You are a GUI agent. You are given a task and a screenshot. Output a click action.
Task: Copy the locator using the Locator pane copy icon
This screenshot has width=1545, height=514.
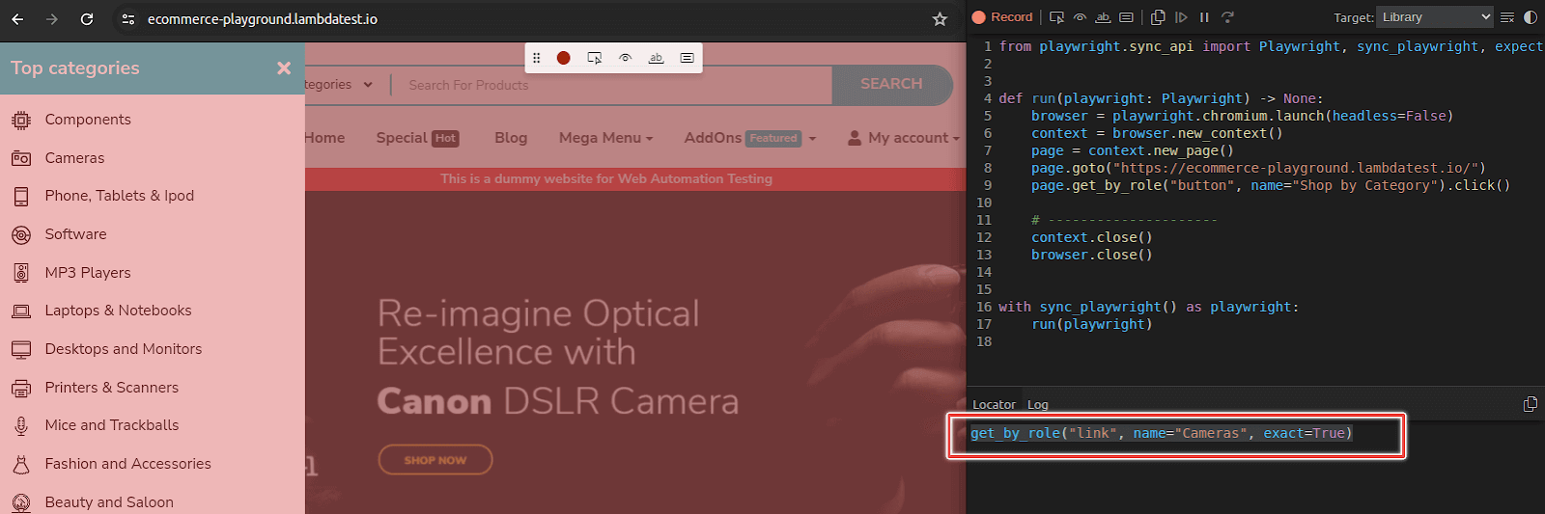[x=1531, y=404]
